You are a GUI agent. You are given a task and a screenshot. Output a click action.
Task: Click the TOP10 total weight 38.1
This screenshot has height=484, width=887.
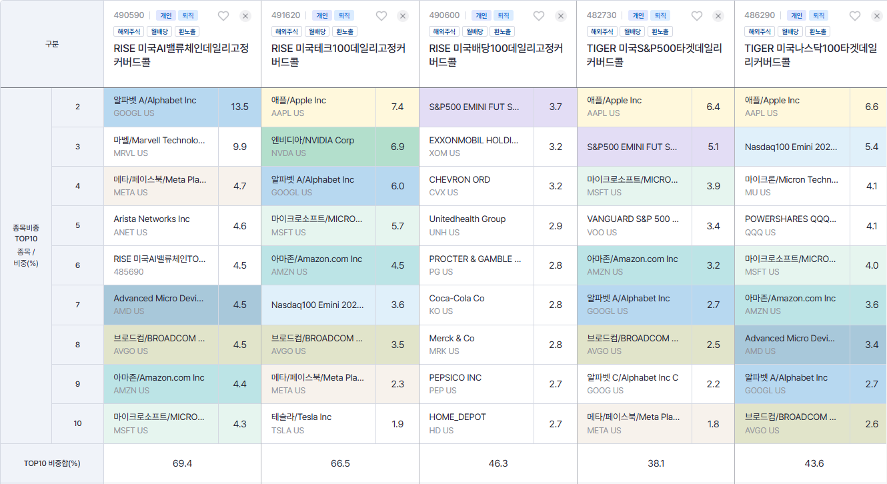click(656, 463)
